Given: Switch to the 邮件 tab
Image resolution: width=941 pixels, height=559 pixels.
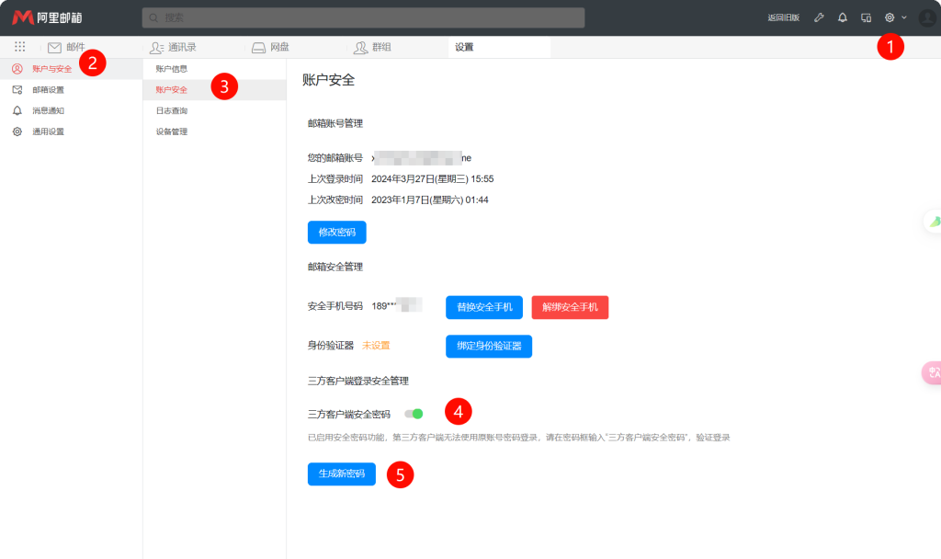Looking at the screenshot, I should coord(66,47).
